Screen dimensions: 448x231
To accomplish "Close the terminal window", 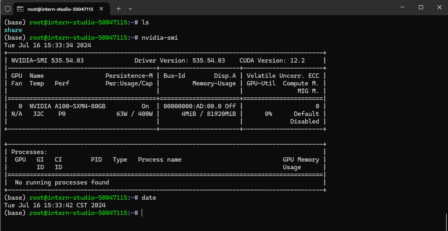I will (439, 7).
